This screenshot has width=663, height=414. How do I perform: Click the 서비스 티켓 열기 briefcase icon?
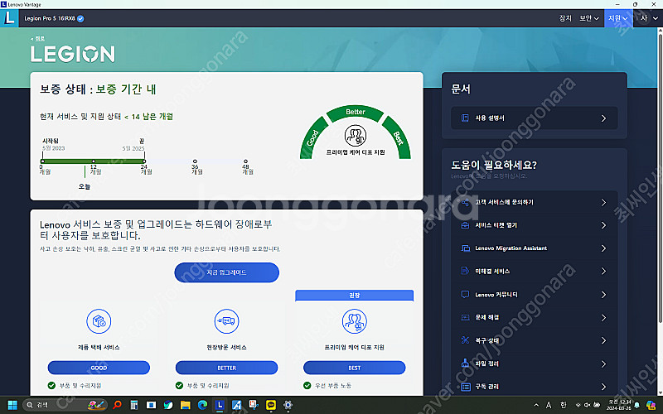(465, 225)
